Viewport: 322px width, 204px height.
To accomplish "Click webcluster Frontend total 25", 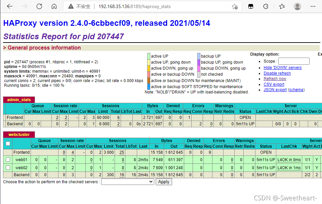I will [x=122, y=152].
